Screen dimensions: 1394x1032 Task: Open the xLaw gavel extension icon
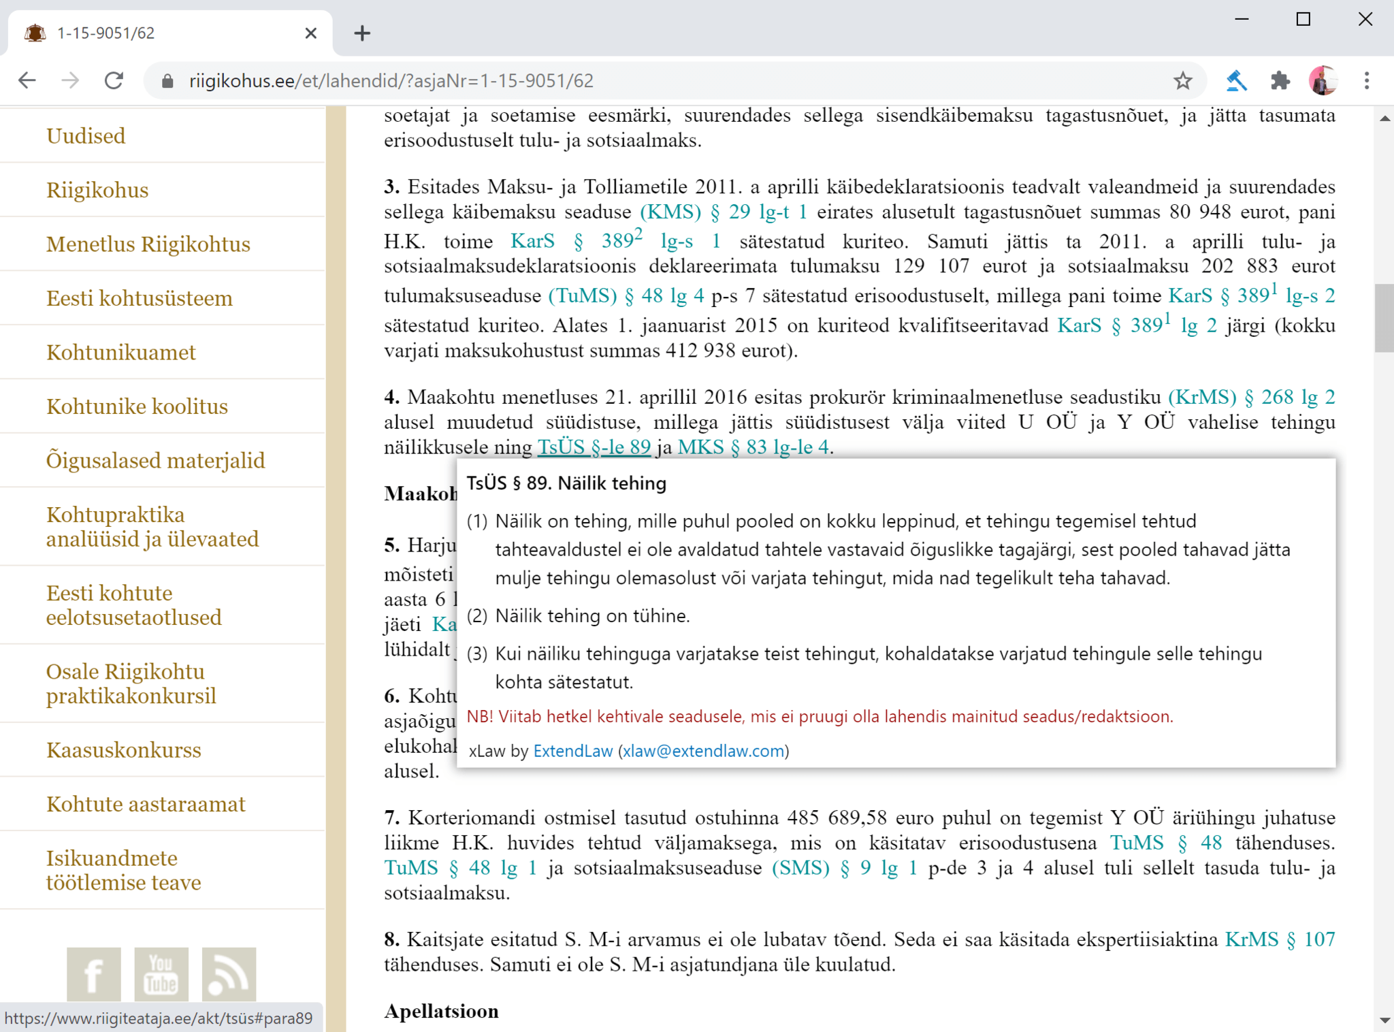tap(1236, 81)
